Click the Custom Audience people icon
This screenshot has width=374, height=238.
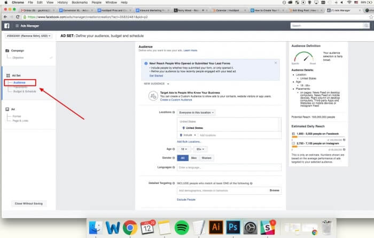tap(153, 96)
